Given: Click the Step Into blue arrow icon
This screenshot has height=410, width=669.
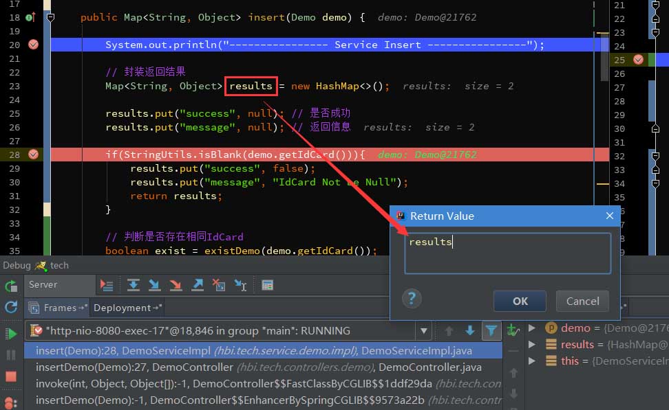Looking at the screenshot, I should point(154,285).
